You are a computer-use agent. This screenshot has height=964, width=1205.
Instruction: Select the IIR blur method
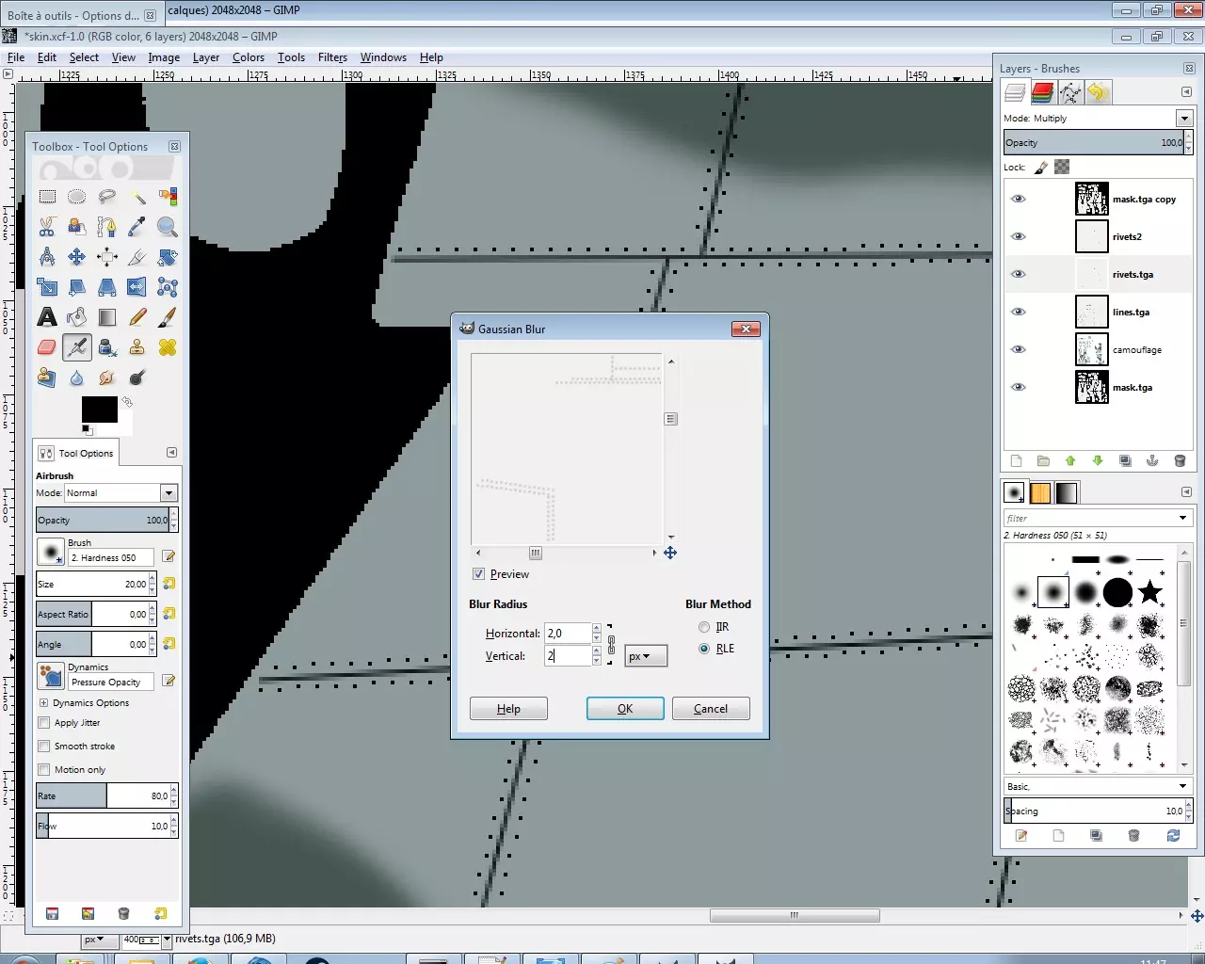704,627
